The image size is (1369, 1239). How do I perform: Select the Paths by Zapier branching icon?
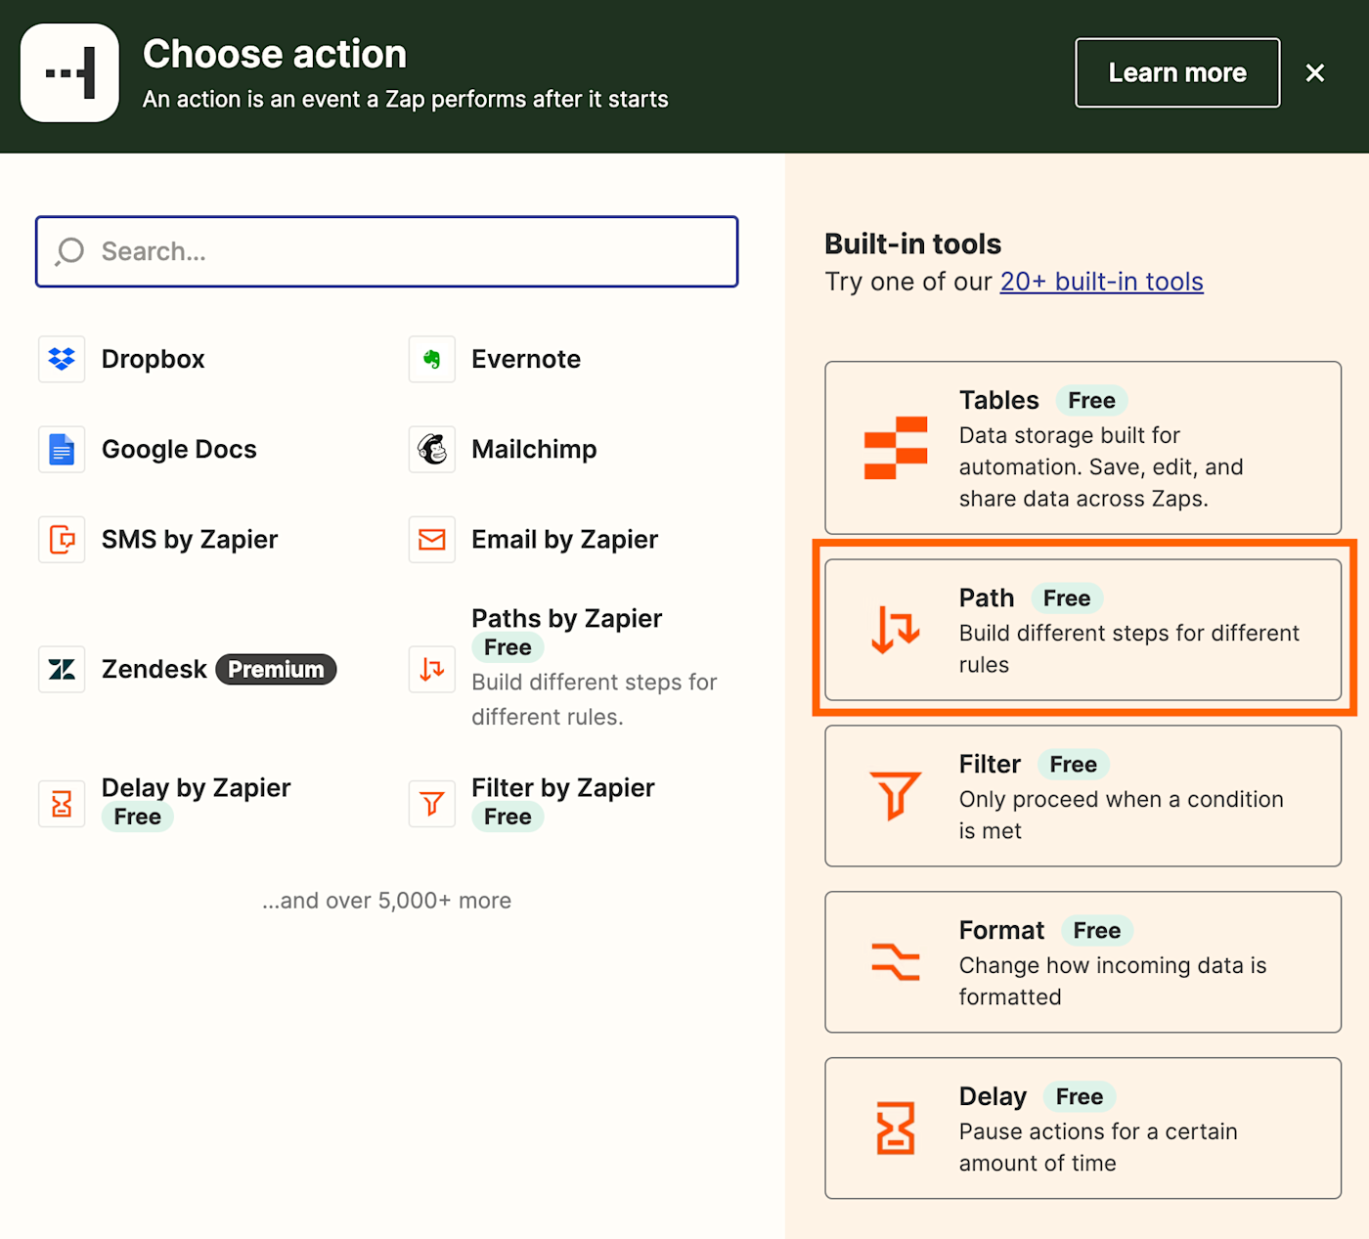(x=431, y=669)
